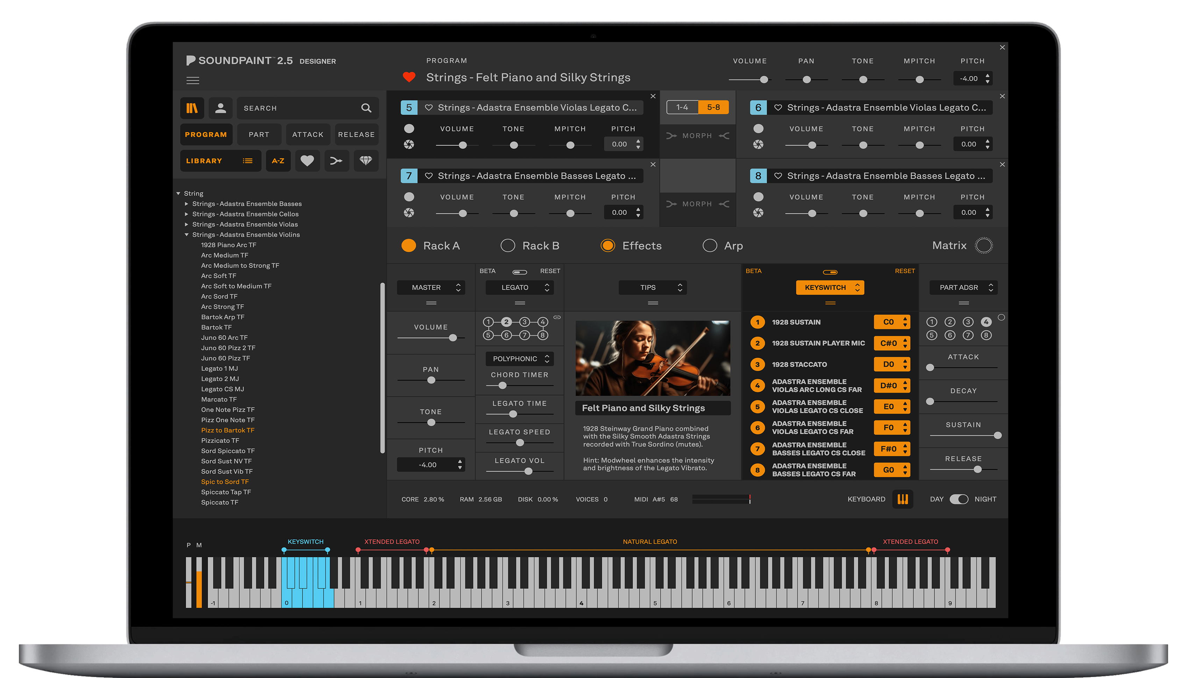
Task: Click the MORPH control between parts 5 and 6
Action: click(x=697, y=136)
